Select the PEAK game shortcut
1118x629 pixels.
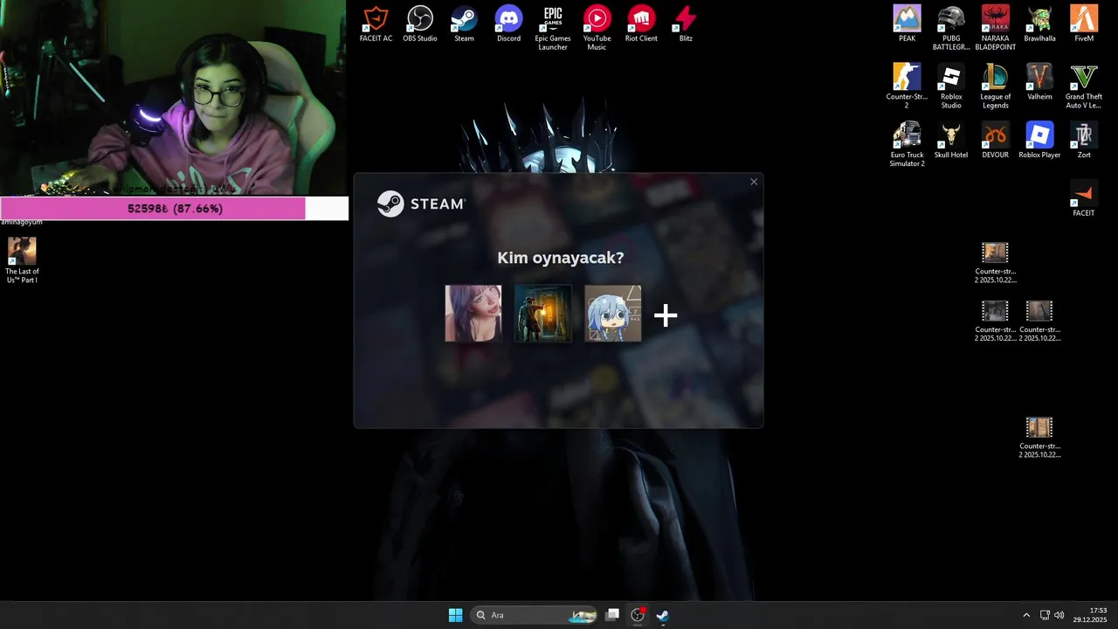click(x=908, y=24)
